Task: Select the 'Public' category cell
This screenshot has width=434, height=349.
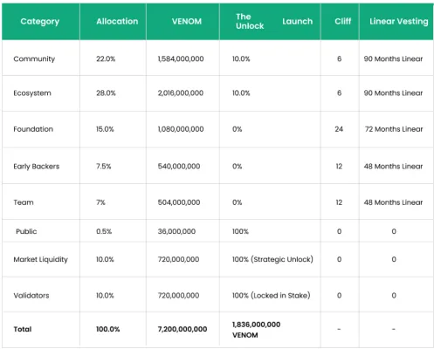Action: tap(26, 231)
